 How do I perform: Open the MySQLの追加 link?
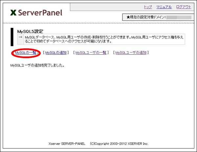pos(56,53)
